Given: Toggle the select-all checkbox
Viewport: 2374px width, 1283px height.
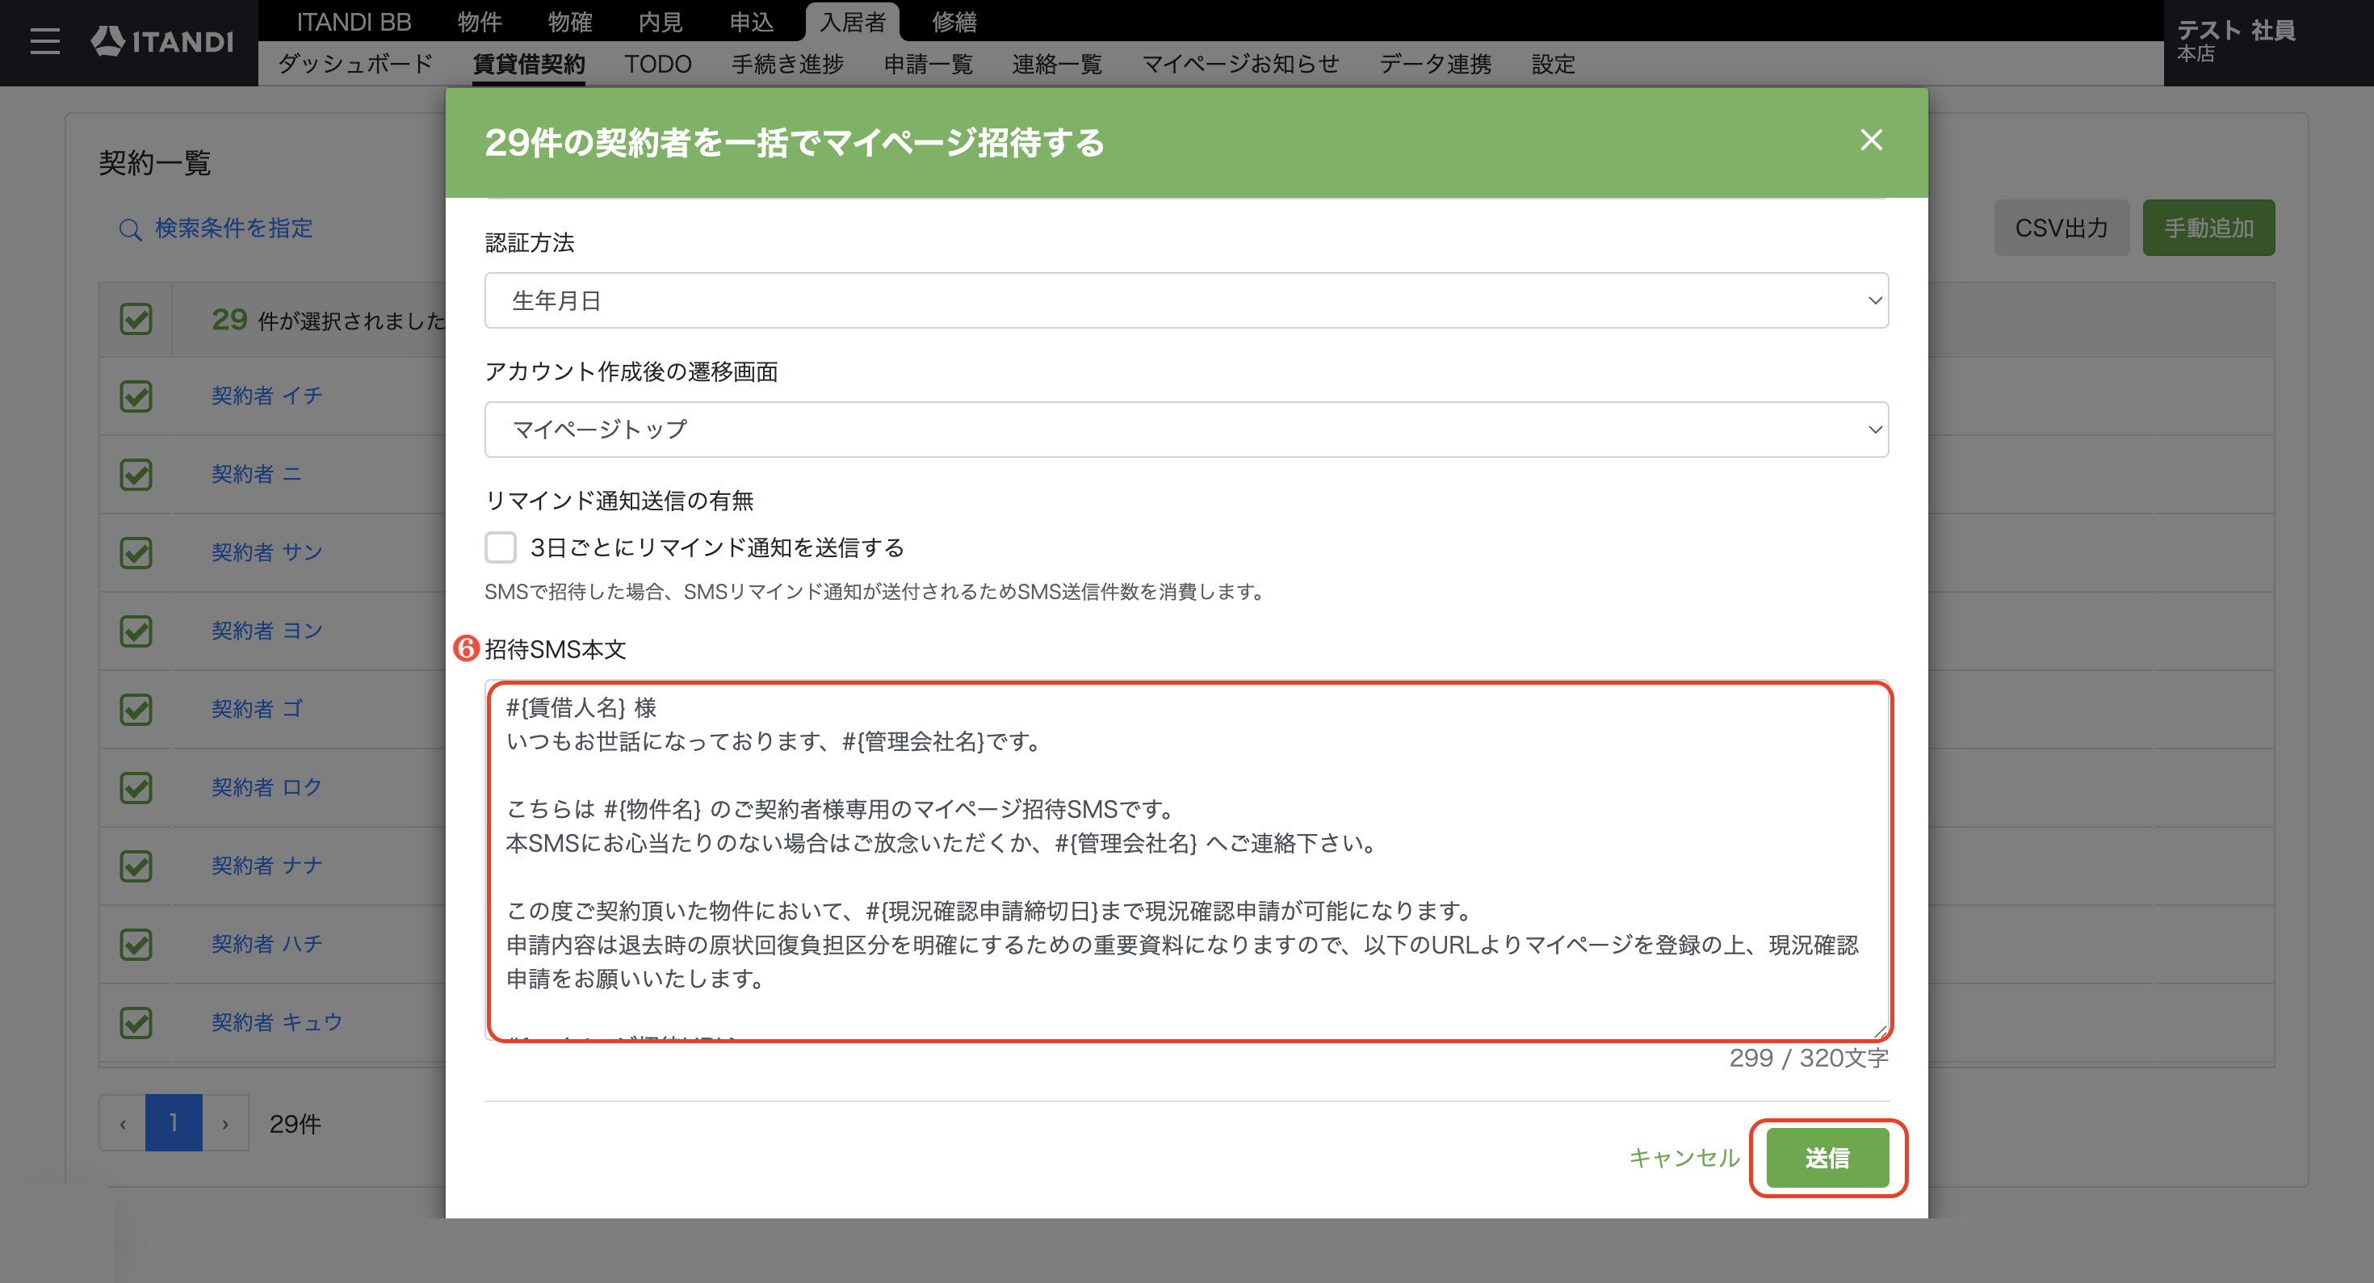Looking at the screenshot, I should click(136, 320).
